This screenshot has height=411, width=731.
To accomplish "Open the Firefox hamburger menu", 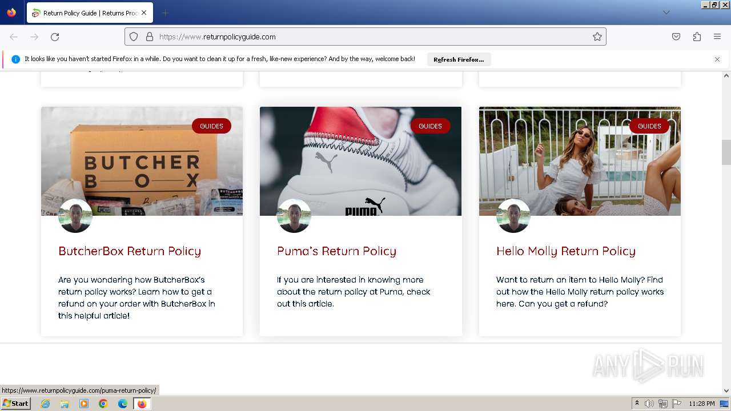I will pos(717,37).
